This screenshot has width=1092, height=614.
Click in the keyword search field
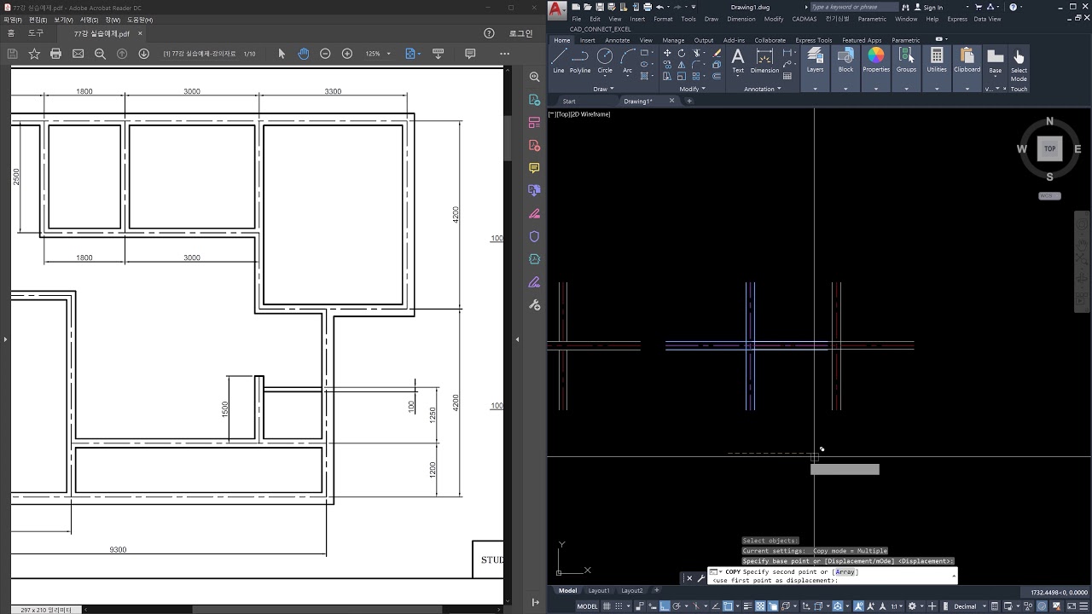(x=854, y=7)
